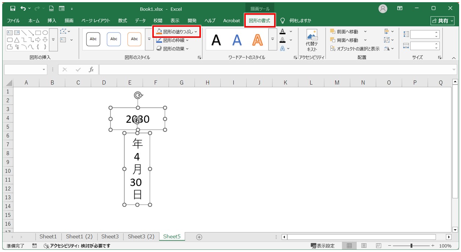
Task: Click アクセシビリティ: 検討が必要です status text
Action: tap(77, 246)
